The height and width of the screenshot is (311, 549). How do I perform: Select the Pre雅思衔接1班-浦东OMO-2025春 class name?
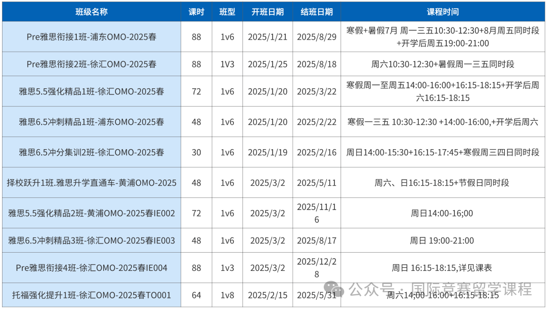91,37
